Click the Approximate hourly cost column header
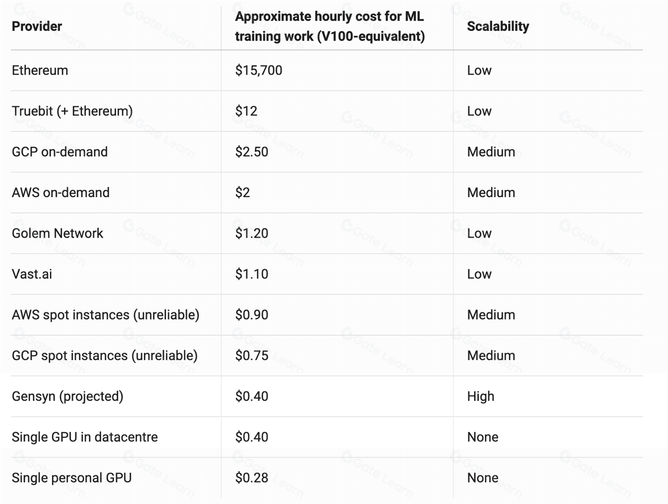This screenshot has height=504, width=668. [x=330, y=26]
